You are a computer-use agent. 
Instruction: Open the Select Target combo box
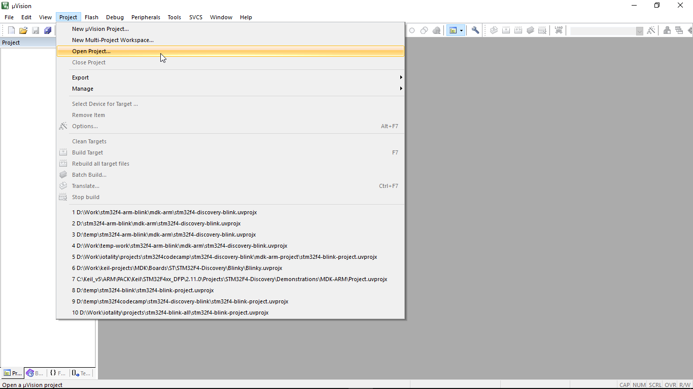coord(607,31)
